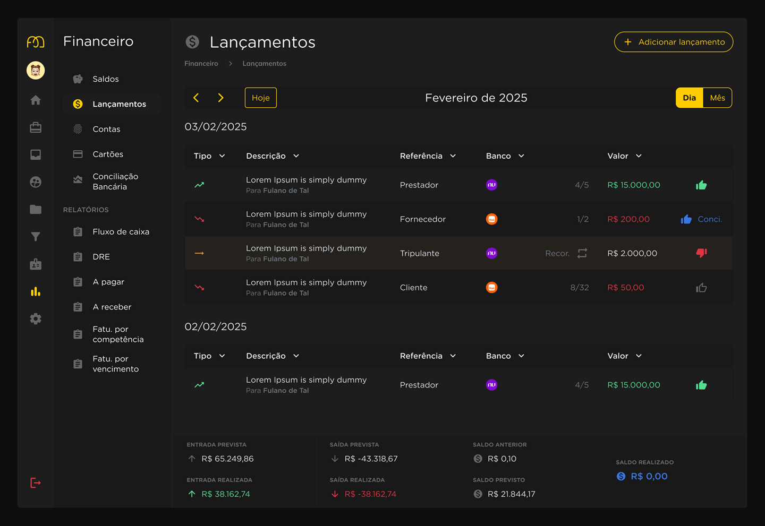765x526 pixels.
Task: Click the Adicionar lançamento button
Action: click(673, 42)
